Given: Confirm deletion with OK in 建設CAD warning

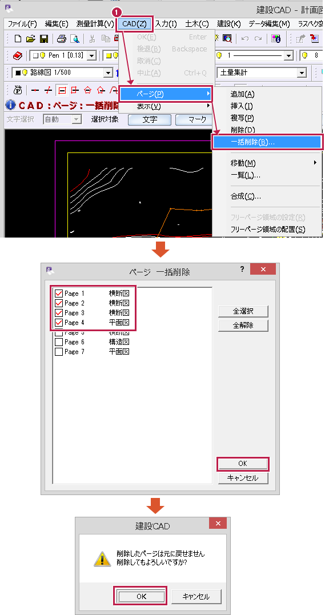Looking at the screenshot, I should coord(141,597).
